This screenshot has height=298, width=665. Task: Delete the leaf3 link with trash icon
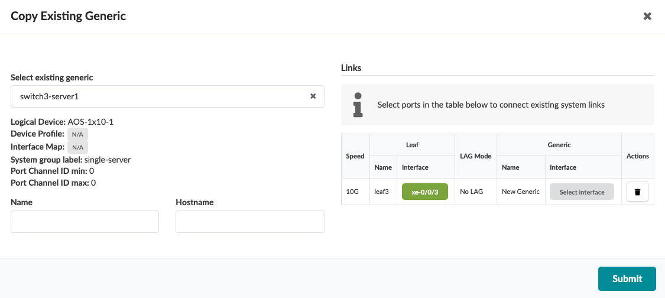pos(637,192)
